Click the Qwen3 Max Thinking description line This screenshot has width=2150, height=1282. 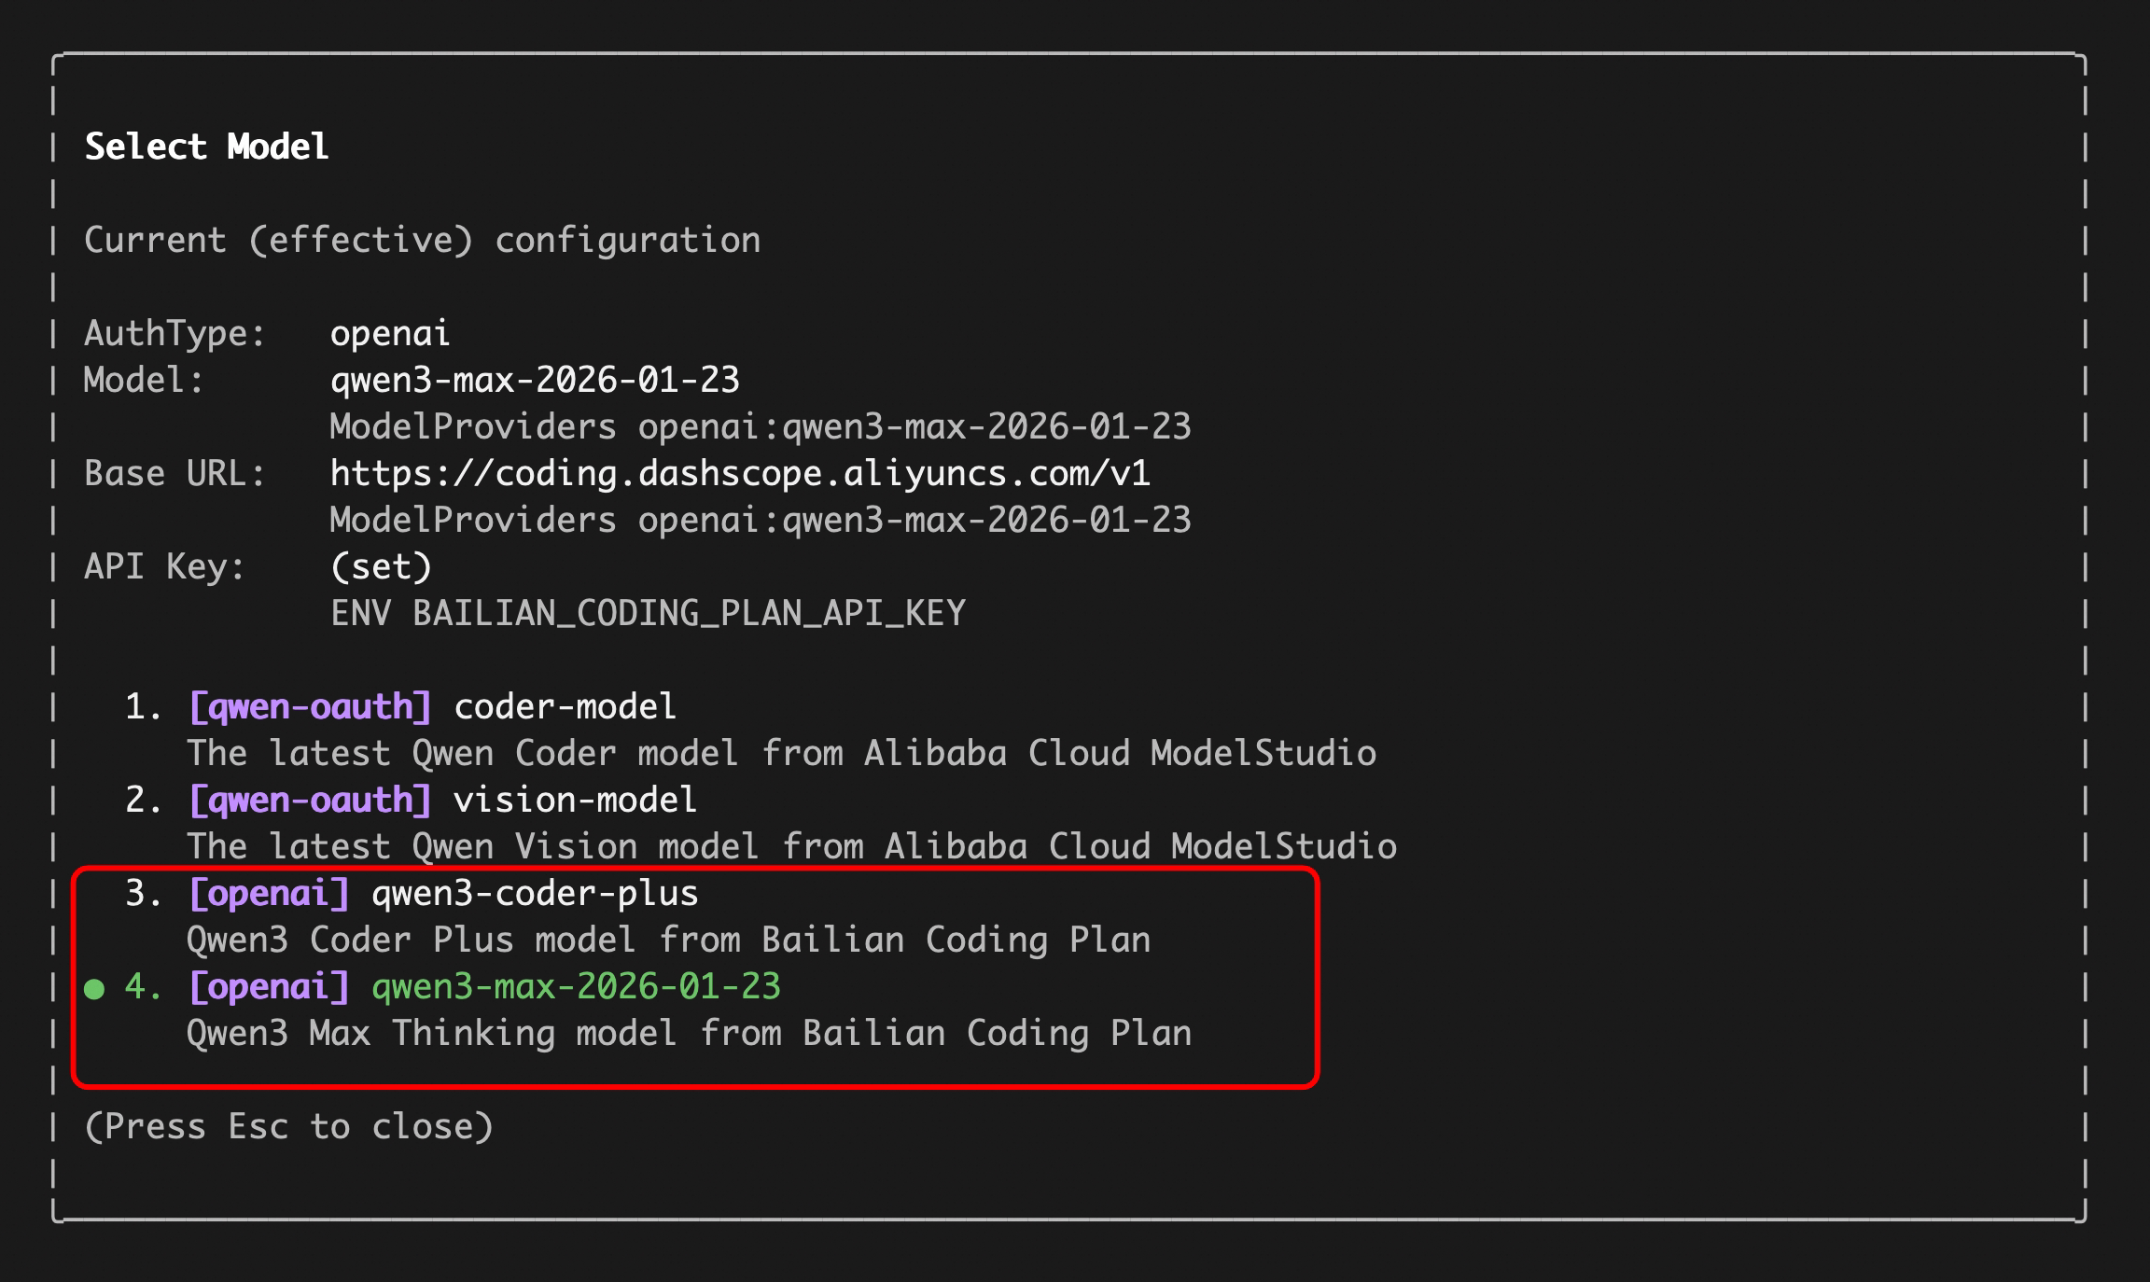(689, 1034)
